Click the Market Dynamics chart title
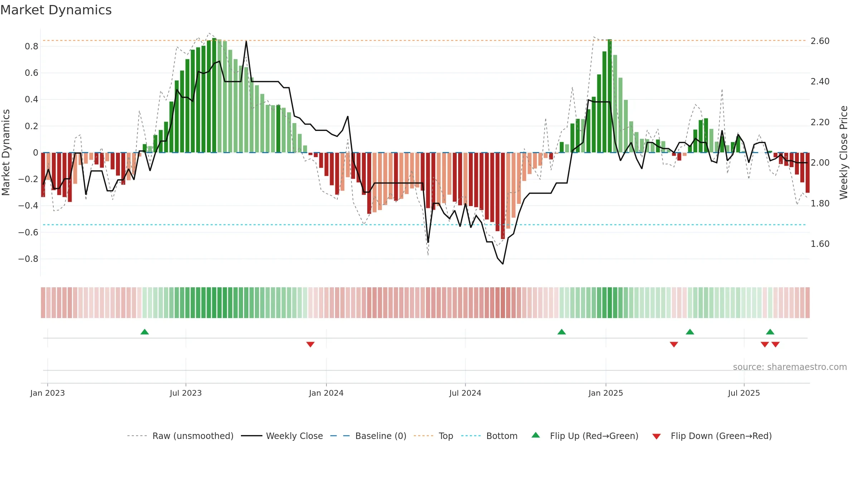The image size is (859, 483). coord(56,10)
